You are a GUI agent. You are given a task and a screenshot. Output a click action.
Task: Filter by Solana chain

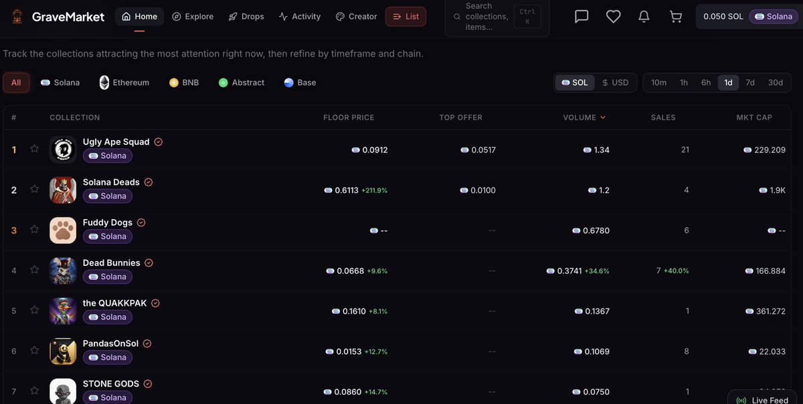60,83
